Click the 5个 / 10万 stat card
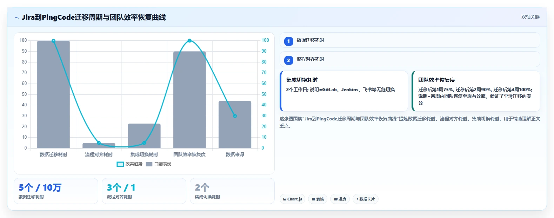The height and width of the screenshot is (218, 554). pyautogui.click(x=56, y=191)
